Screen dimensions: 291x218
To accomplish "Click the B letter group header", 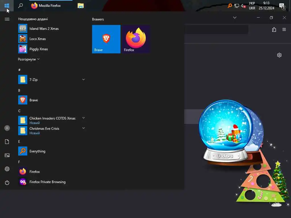I will point(19,91).
